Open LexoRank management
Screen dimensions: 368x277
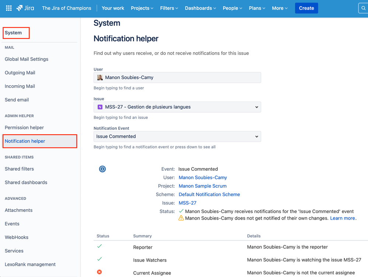pyautogui.click(x=30, y=264)
